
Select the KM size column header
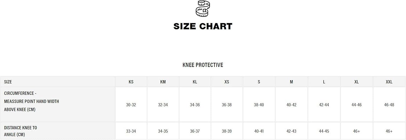(163, 82)
